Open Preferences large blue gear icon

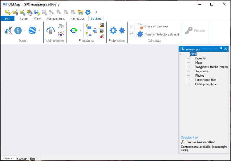(113, 31)
